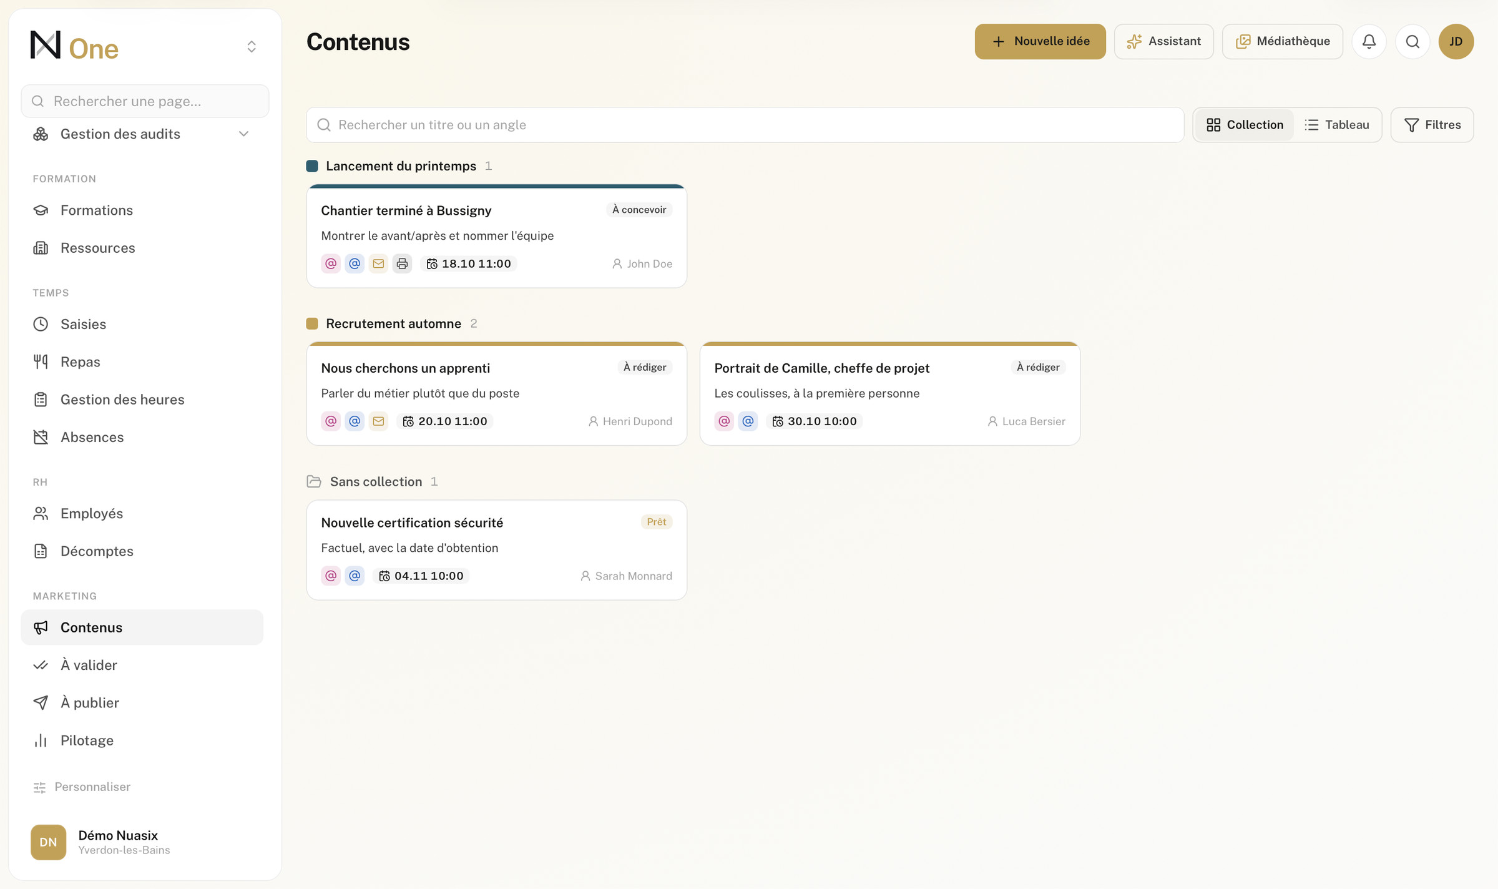Focus the Rechercher un titre ou un angle field
The width and height of the screenshot is (1498, 889).
745,125
